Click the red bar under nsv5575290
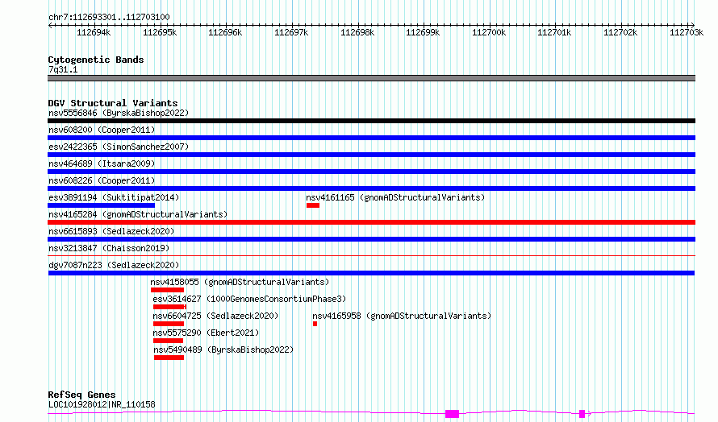Screen dimensions: 718x422 coord(168,341)
